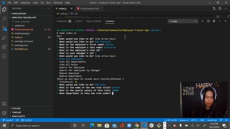
Task: Close the terminal panel
Action: 226,21
